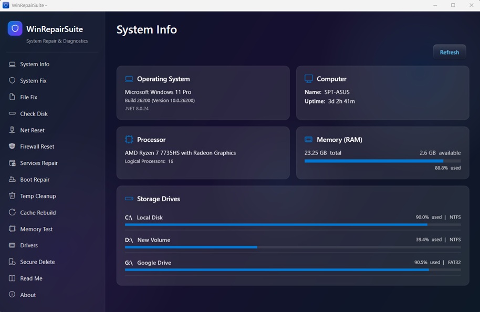Open the Read Me page
Screen dimensions: 480x312
pos(32,278)
